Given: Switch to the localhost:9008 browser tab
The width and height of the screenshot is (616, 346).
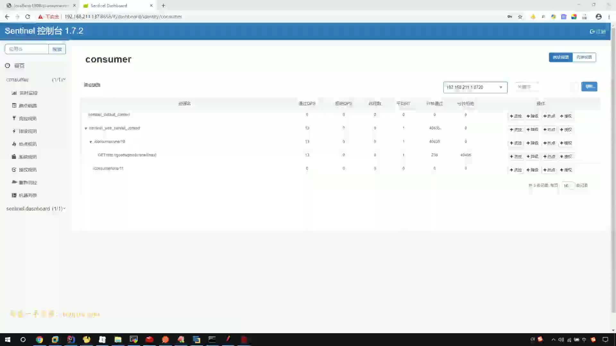Looking at the screenshot, I should click(x=41, y=5).
